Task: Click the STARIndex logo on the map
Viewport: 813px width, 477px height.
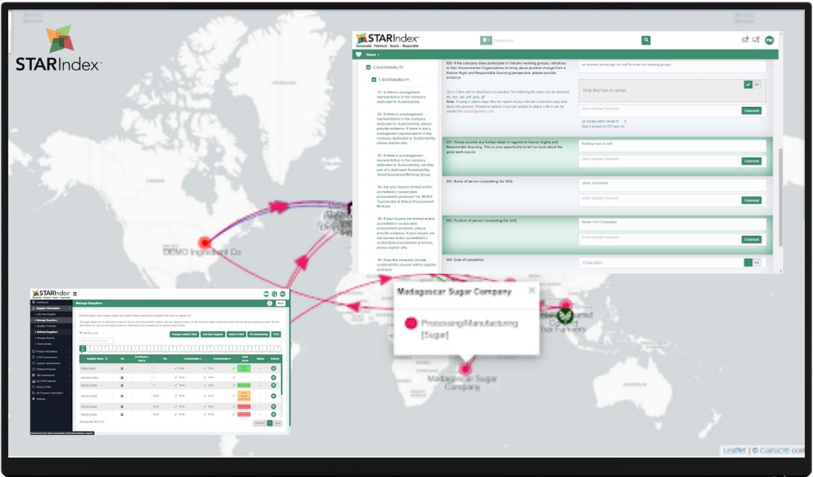Action: 59,49
